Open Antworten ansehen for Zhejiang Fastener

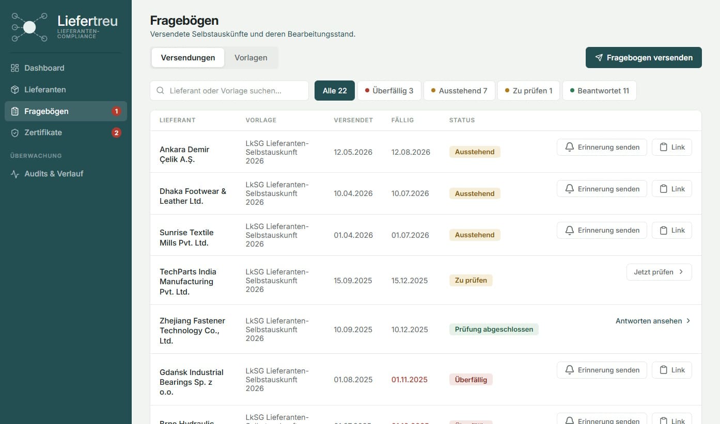(x=653, y=321)
